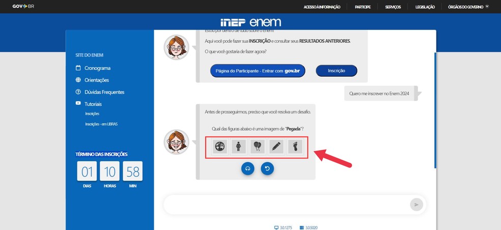Viewport: 501px width, 230px height.
Task: Click the TÉRMINO DAS INSCRIÇÕES heading
Action: coord(101,154)
